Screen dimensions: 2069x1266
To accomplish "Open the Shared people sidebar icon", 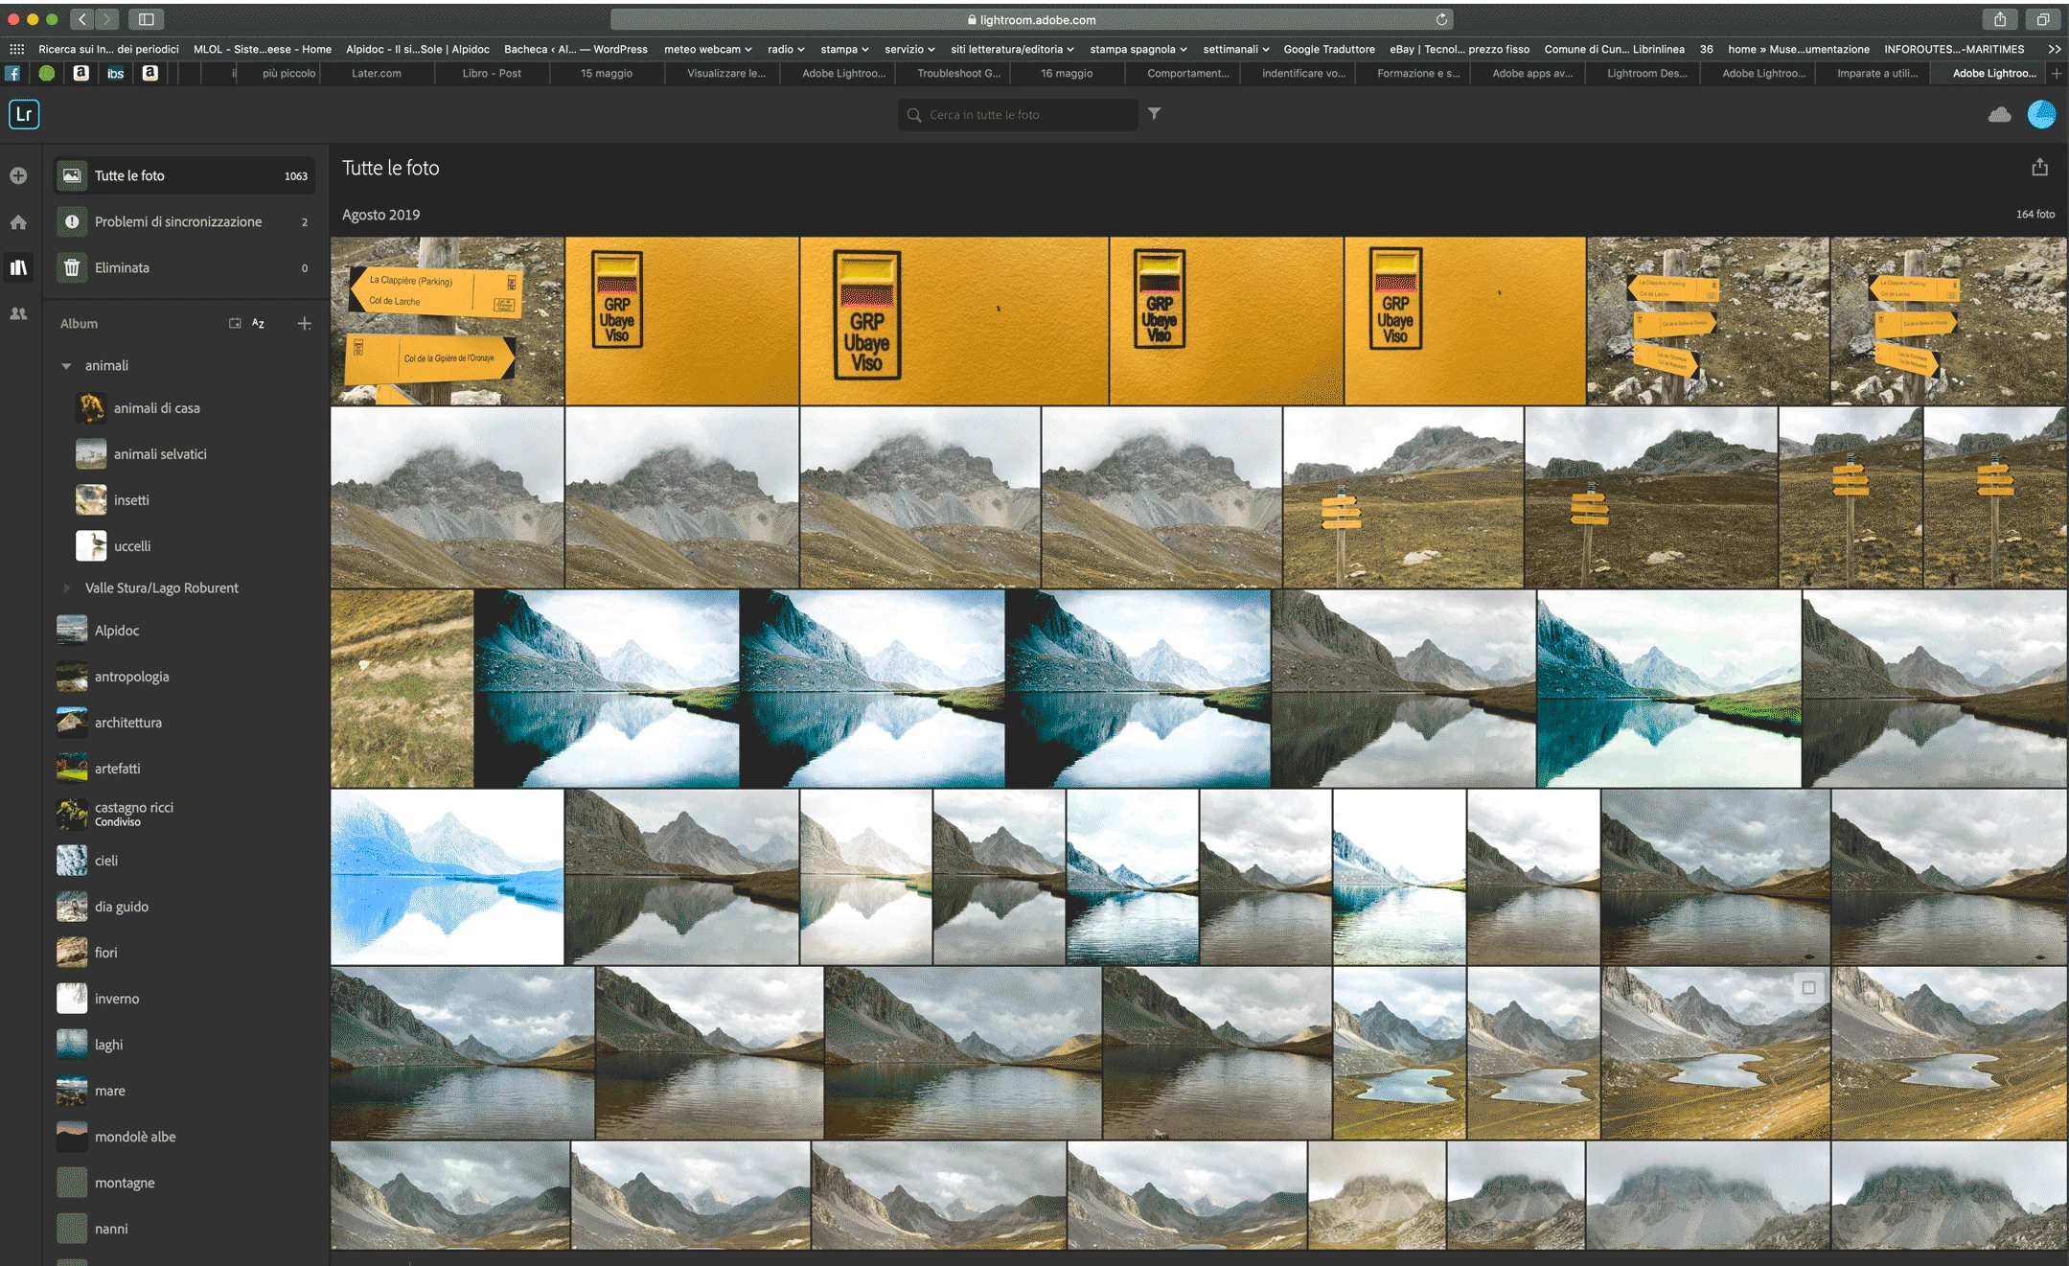I will (x=18, y=313).
